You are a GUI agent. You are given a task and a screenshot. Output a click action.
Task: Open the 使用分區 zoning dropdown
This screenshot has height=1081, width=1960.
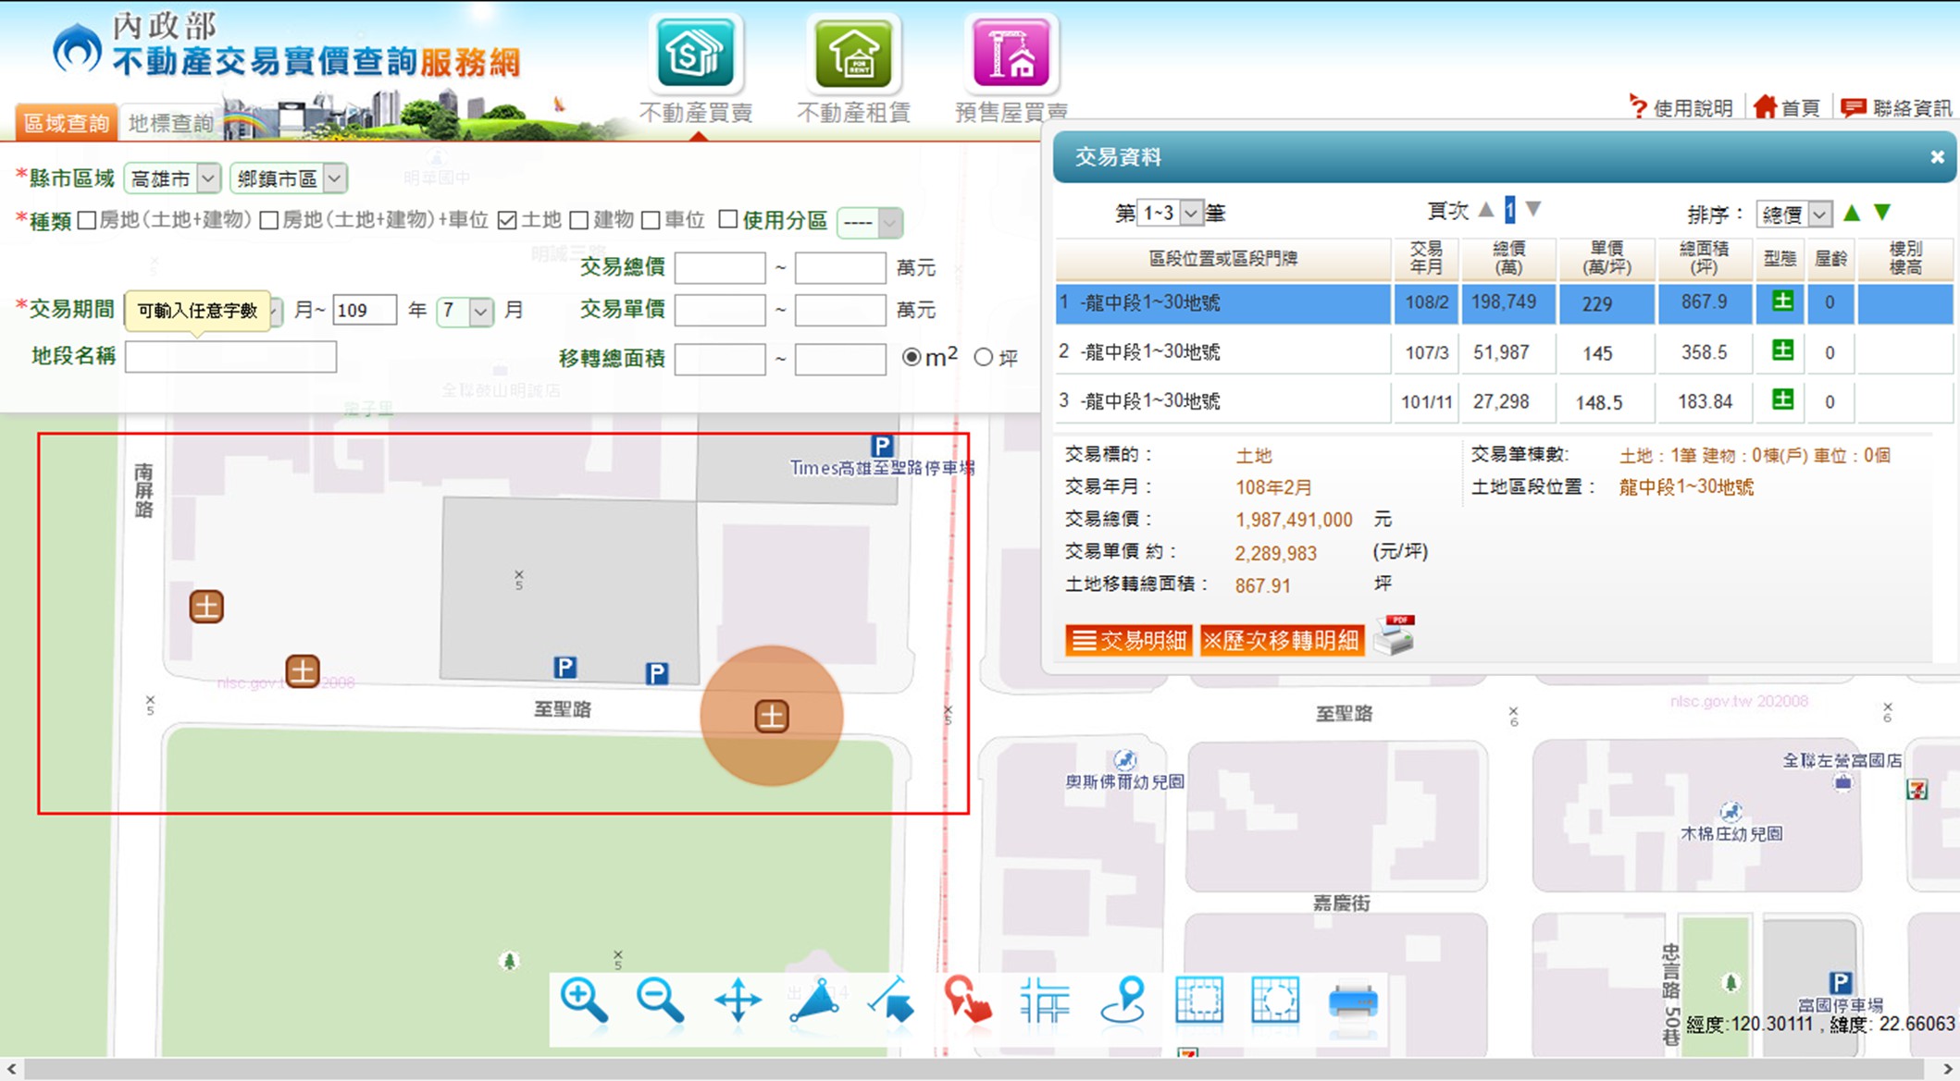point(869,223)
